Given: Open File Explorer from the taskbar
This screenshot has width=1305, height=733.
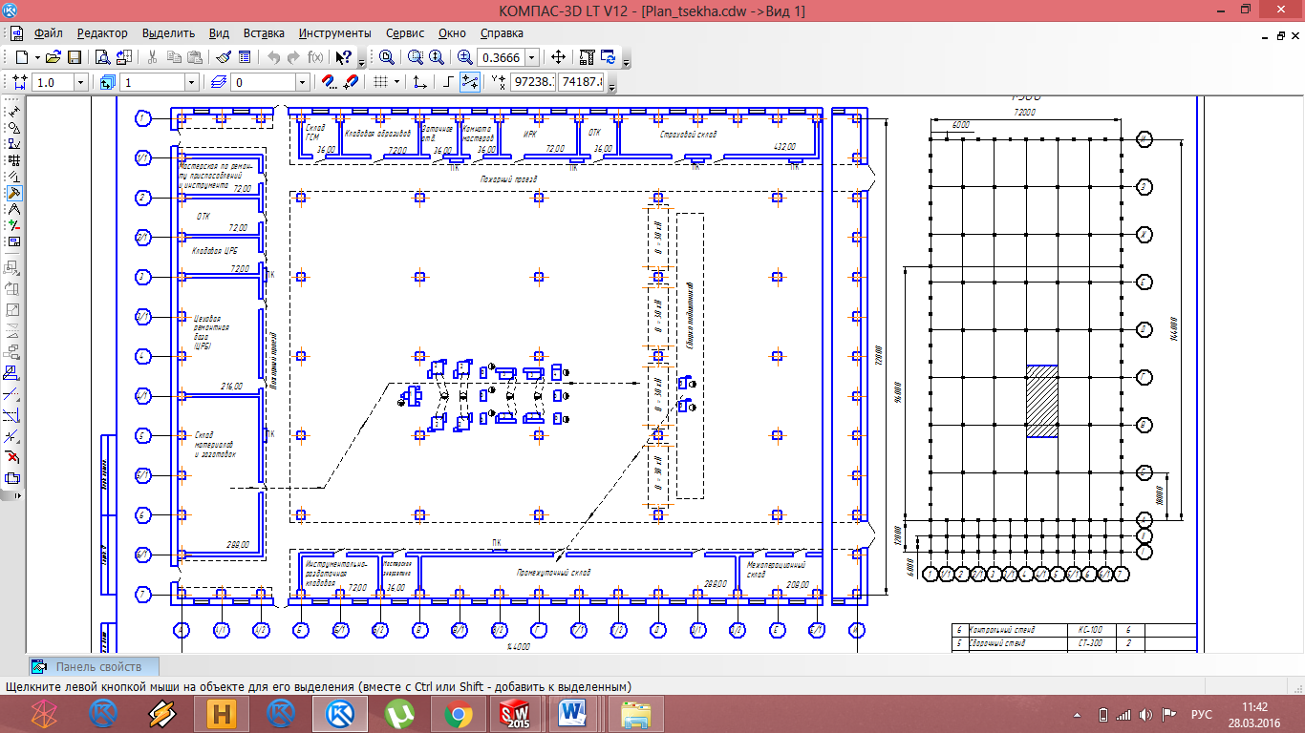Looking at the screenshot, I should click(635, 713).
